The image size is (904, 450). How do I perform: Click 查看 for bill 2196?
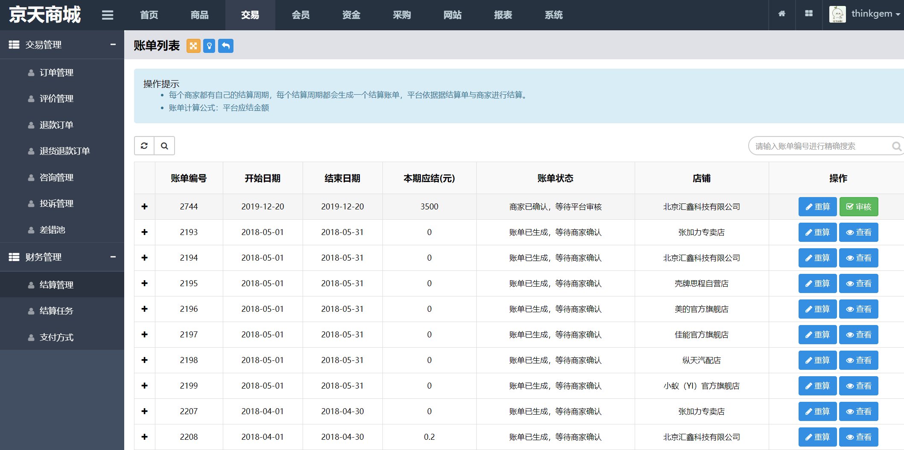point(859,309)
